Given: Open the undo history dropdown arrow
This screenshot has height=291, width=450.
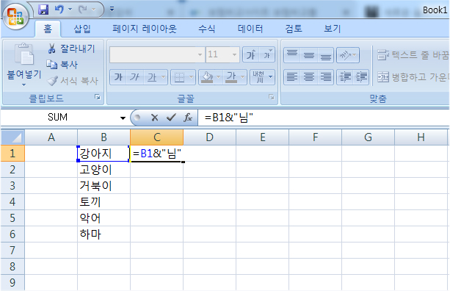Looking at the screenshot, I should point(70,10).
